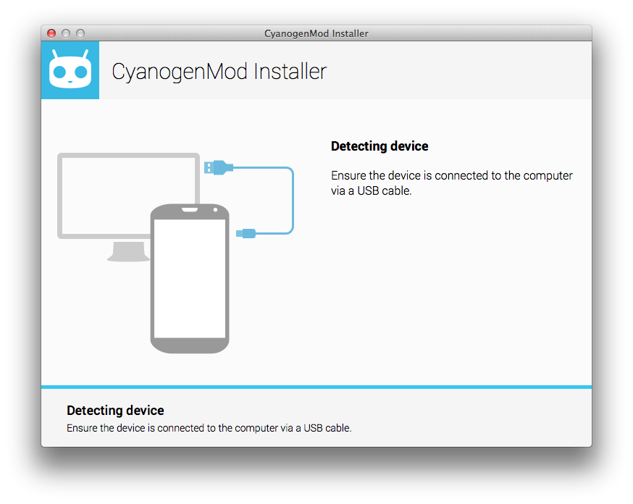Minimize the installer window

[x=66, y=33]
